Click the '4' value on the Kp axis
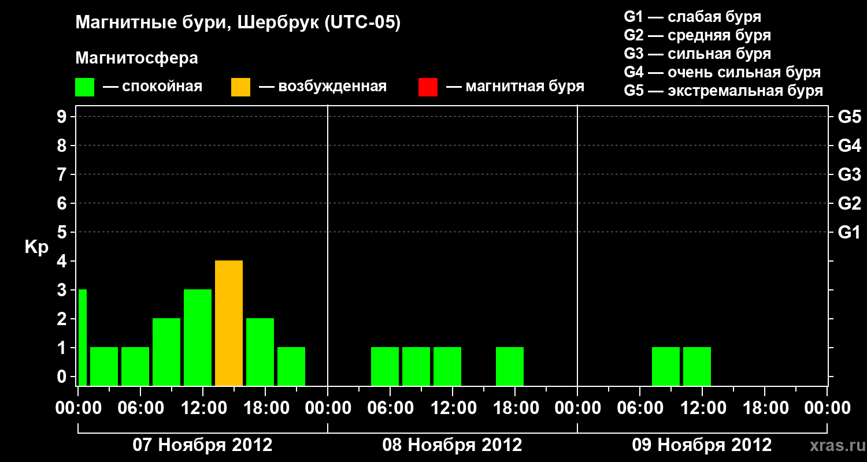The width and height of the screenshot is (867, 462). 63,261
